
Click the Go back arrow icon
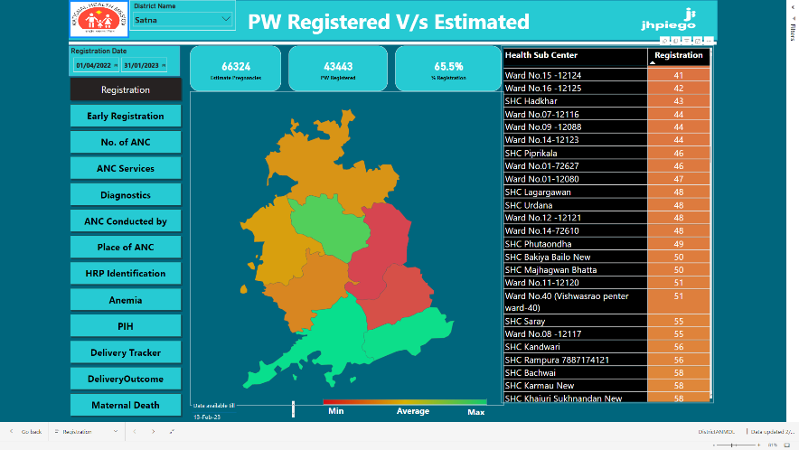[13, 432]
